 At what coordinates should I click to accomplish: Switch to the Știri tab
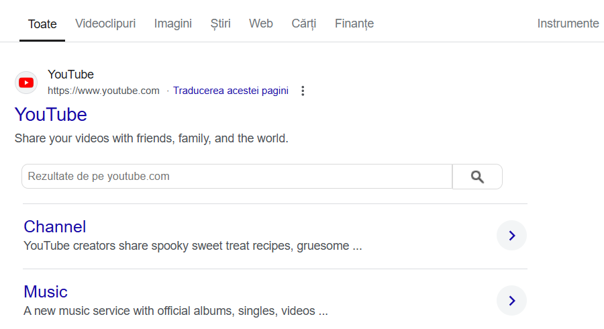(220, 23)
